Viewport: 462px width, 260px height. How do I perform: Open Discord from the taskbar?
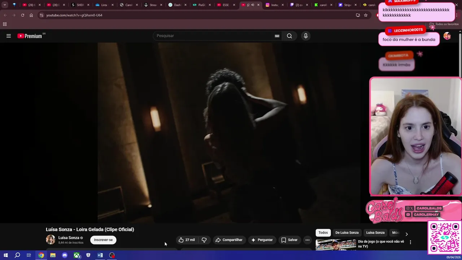coord(65,255)
